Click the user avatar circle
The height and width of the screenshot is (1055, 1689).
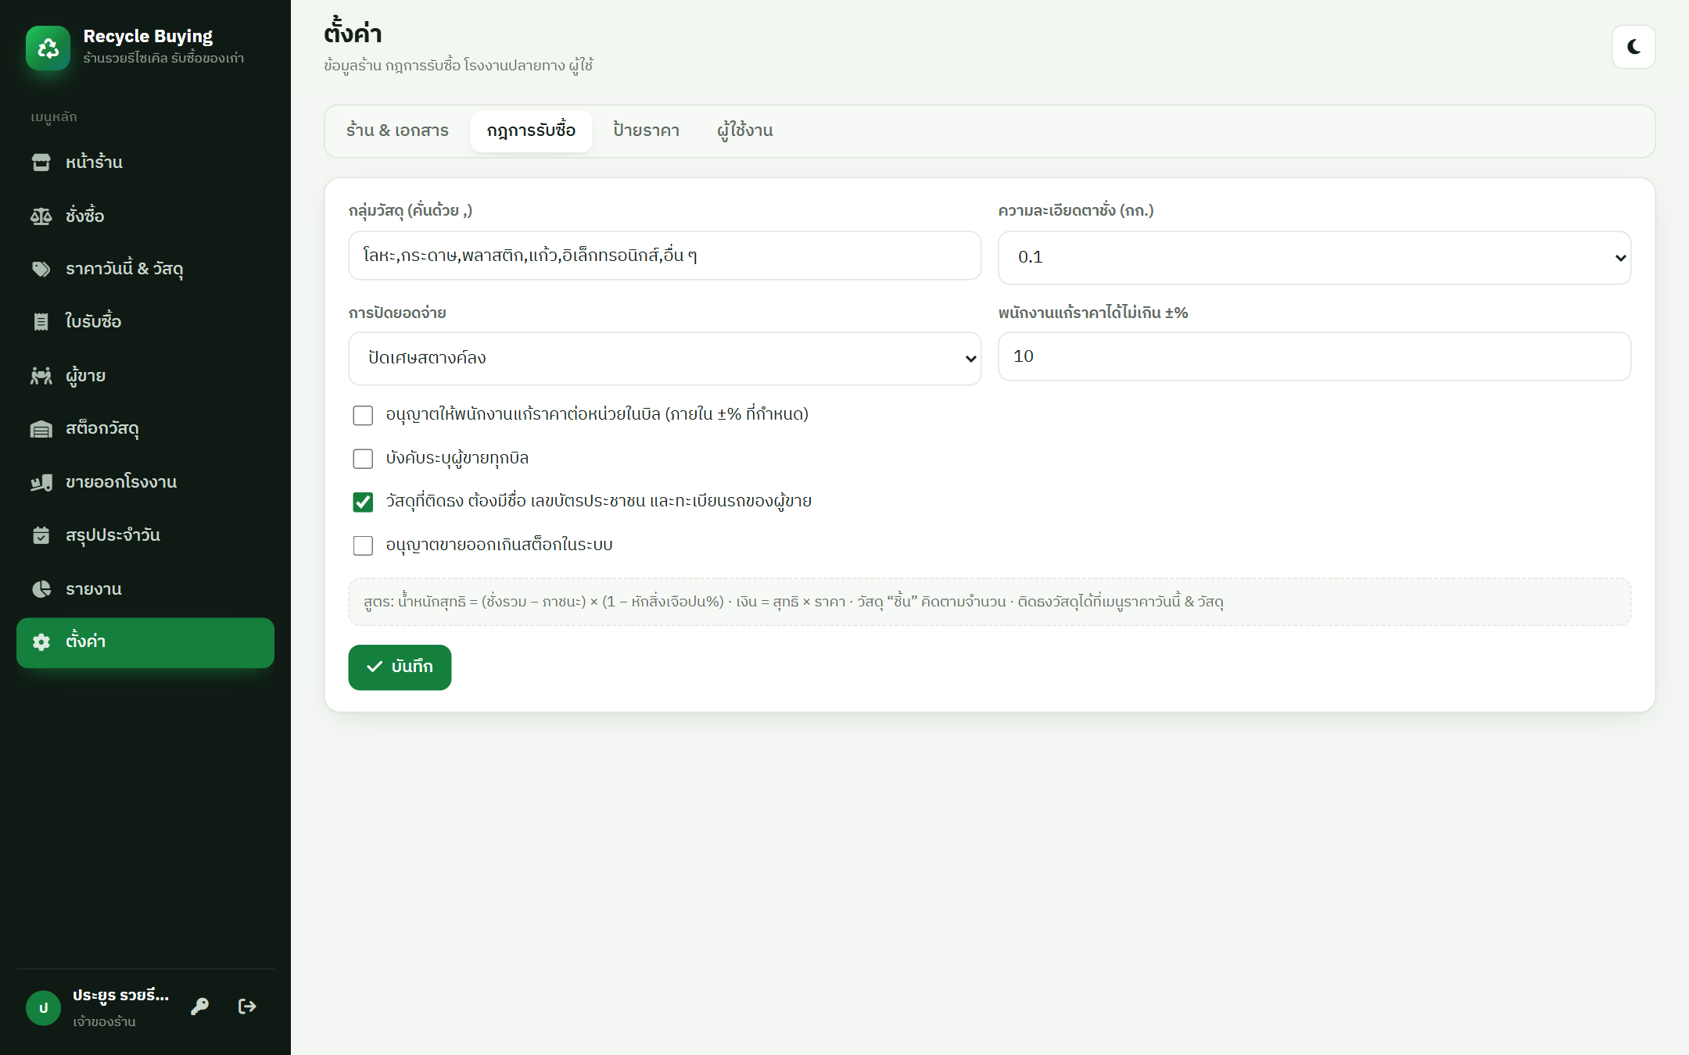[43, 1008]
